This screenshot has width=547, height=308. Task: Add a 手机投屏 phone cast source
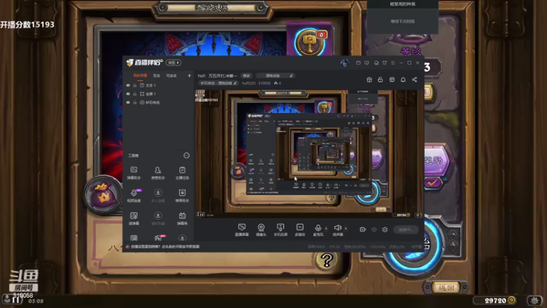280,230
